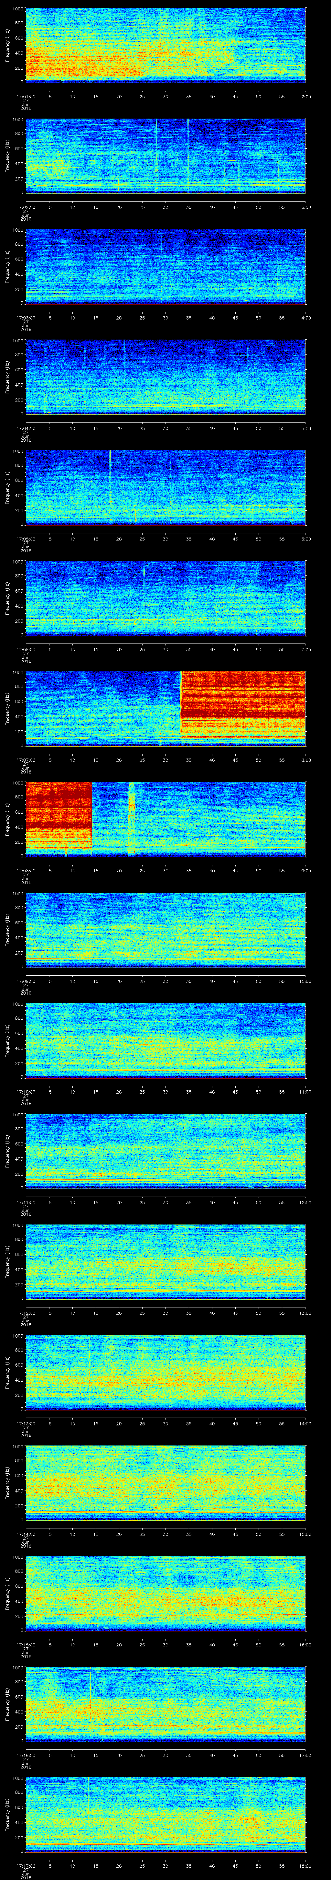This screenshot has width=331, height=1880.
Task: Click the "17:16:00" time axis label
Action: [26, 1755]
